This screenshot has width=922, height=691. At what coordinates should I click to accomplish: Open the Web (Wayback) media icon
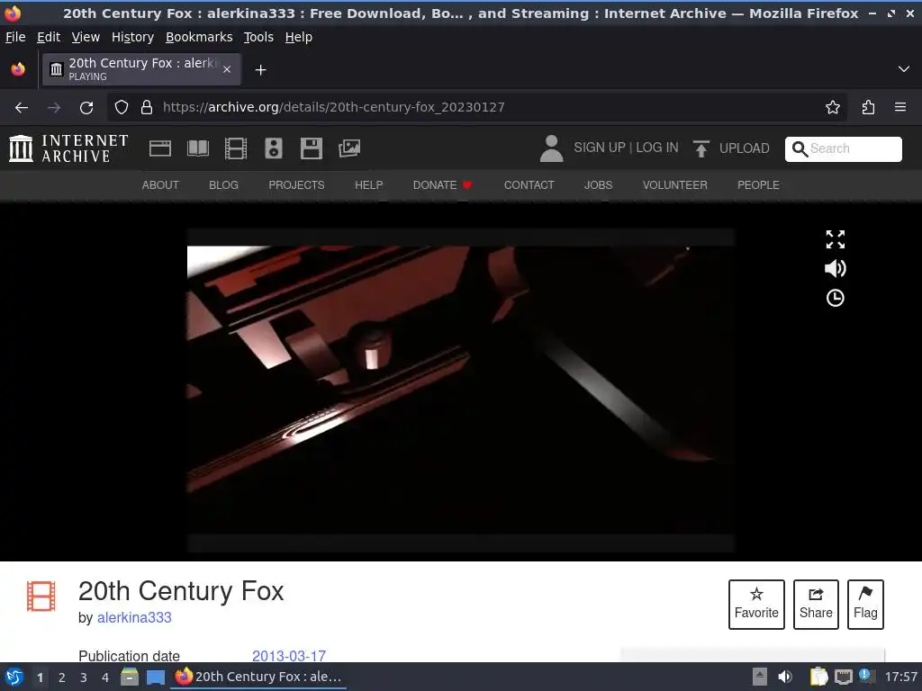point(160,148)
